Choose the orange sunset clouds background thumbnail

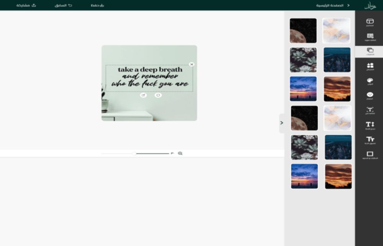tap(337, 89)
